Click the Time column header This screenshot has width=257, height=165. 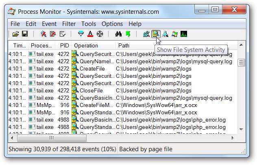(18, 45)
